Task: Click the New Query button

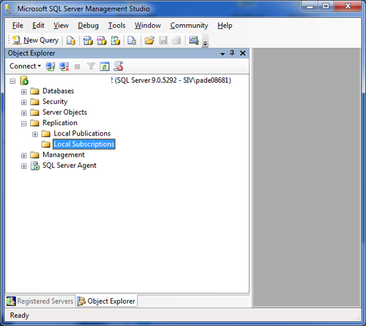Action: point(35,40)
